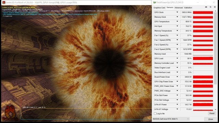Open the NVIDIA GeForce RTX 3080 Ti dropdown
Screen dimensions: 219x123
point(171,119)
